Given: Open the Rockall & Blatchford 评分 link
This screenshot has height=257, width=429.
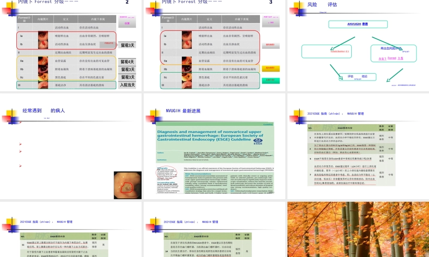Looking at the screenshot, I should (341, 51).
